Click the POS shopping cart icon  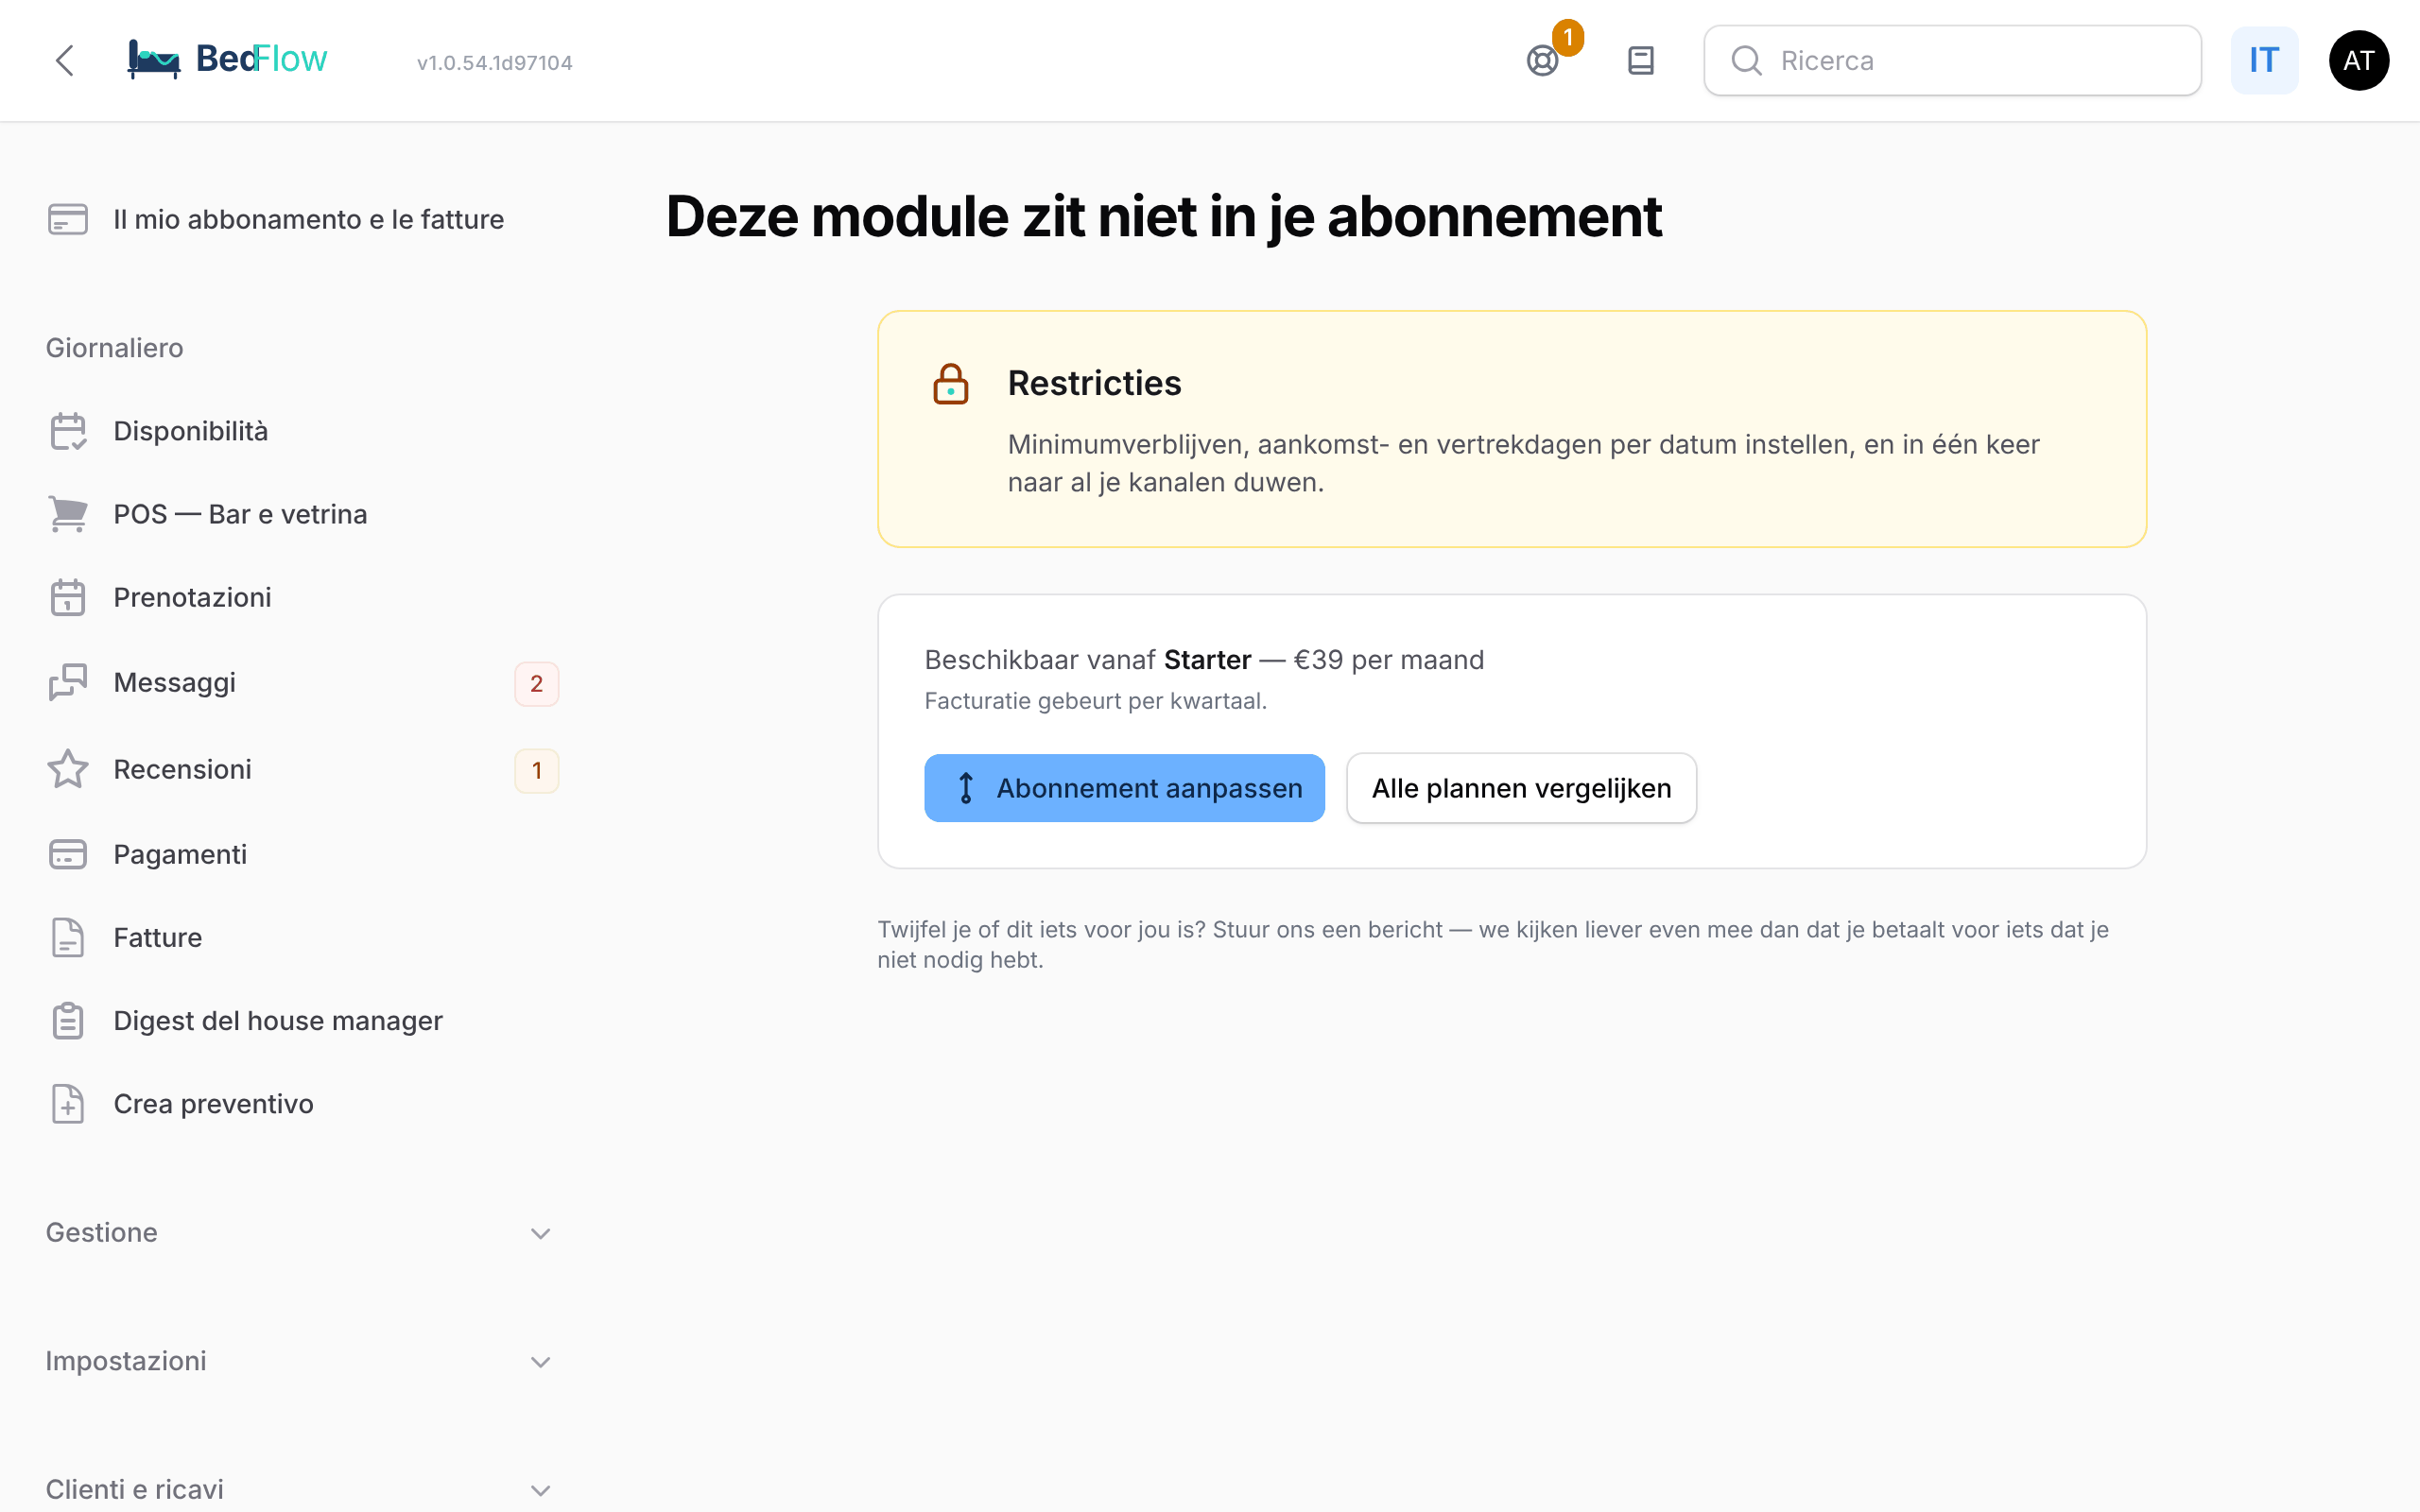[x=68, y=514]
